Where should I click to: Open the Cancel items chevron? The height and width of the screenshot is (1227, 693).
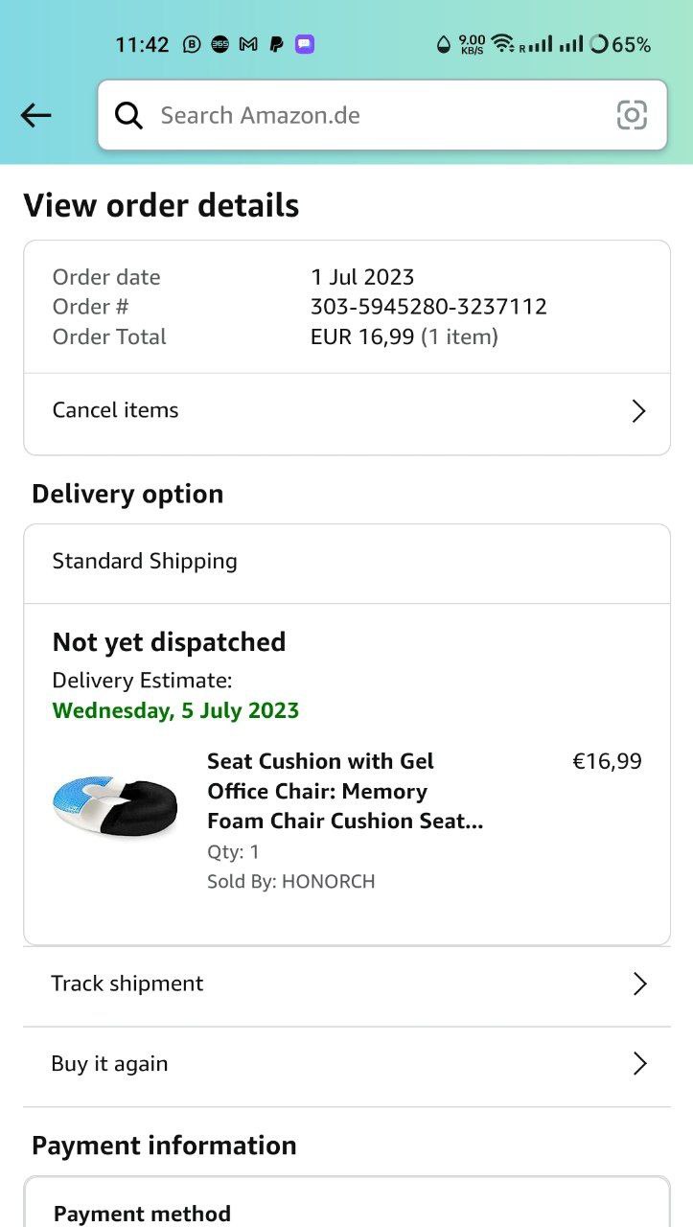tap(638, 411)
